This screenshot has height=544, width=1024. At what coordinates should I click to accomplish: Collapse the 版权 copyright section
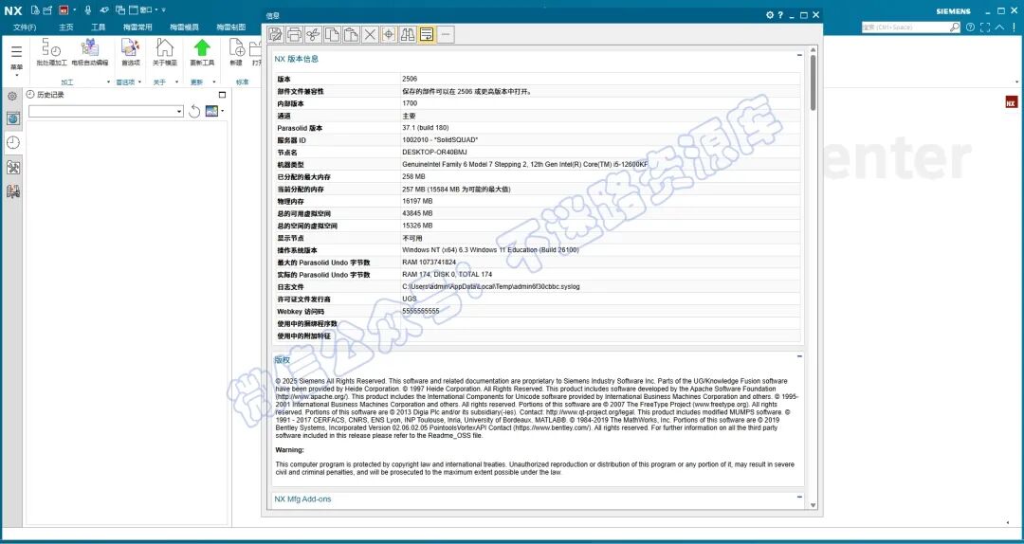pyautogui.click(x=799, y=356)
